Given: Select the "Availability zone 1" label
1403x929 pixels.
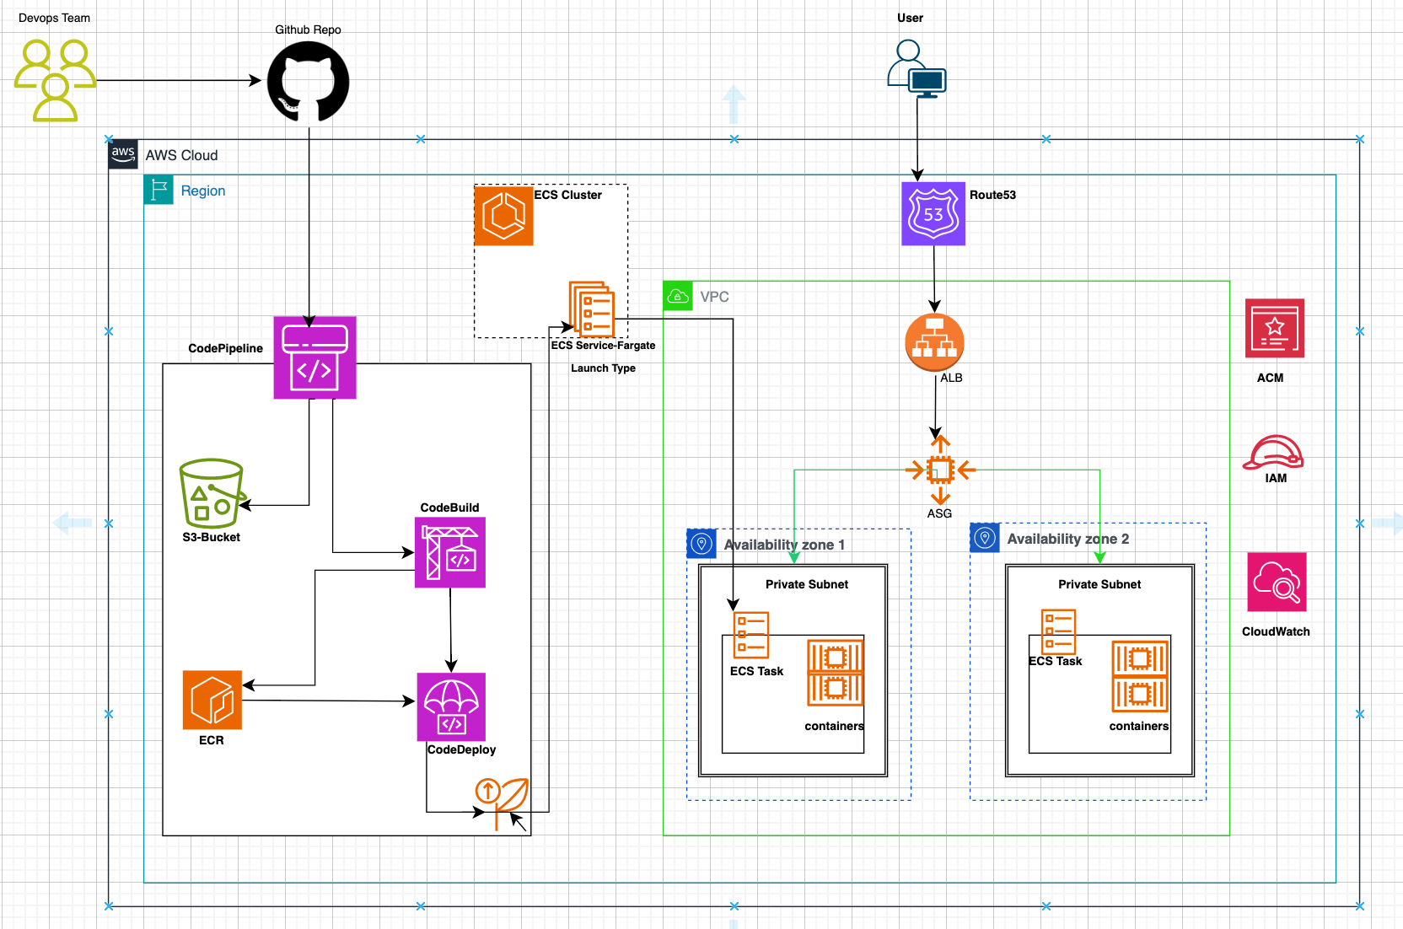Looking at the screenshot, I should 784,545.
